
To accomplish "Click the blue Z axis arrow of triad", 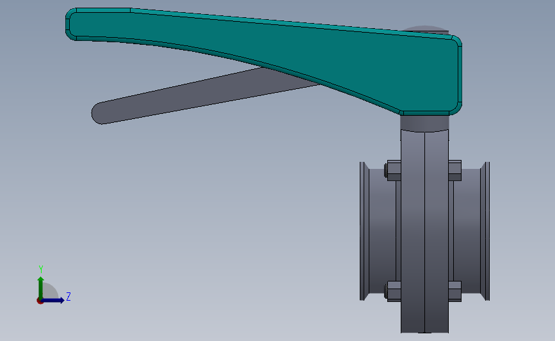I will click(54, 300).
